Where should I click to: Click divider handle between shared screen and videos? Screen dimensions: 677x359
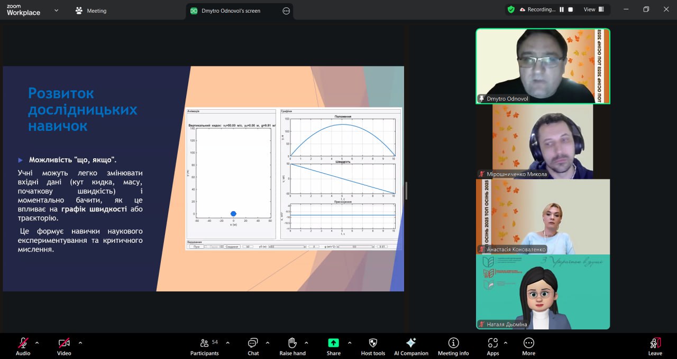coord(406,191)
